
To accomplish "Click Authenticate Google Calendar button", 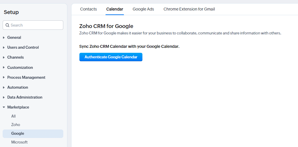I will (111, 57).
